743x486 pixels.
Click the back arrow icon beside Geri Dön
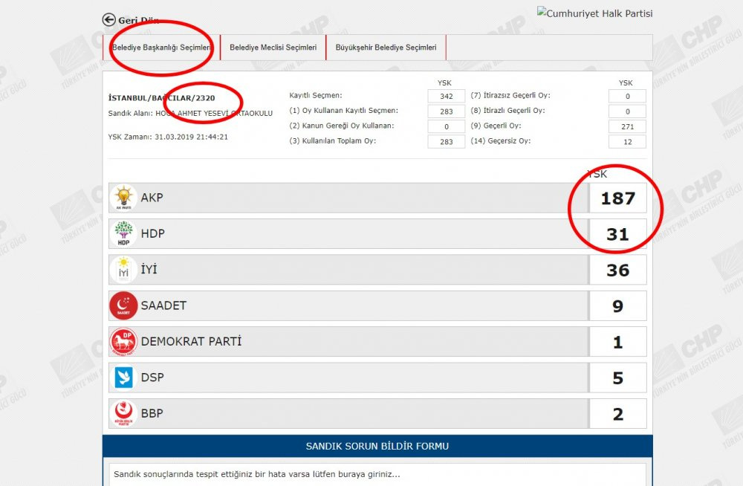(109, 20)
